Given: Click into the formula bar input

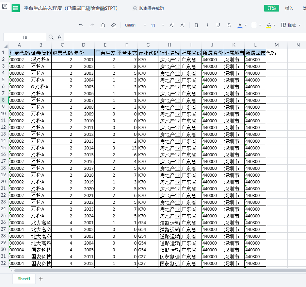Looking at the screenshot, I should [185, 37].
